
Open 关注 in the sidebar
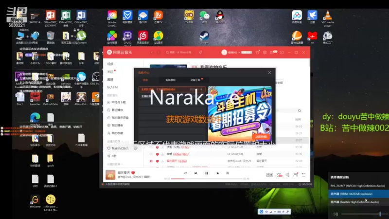(x=110, y=72)
